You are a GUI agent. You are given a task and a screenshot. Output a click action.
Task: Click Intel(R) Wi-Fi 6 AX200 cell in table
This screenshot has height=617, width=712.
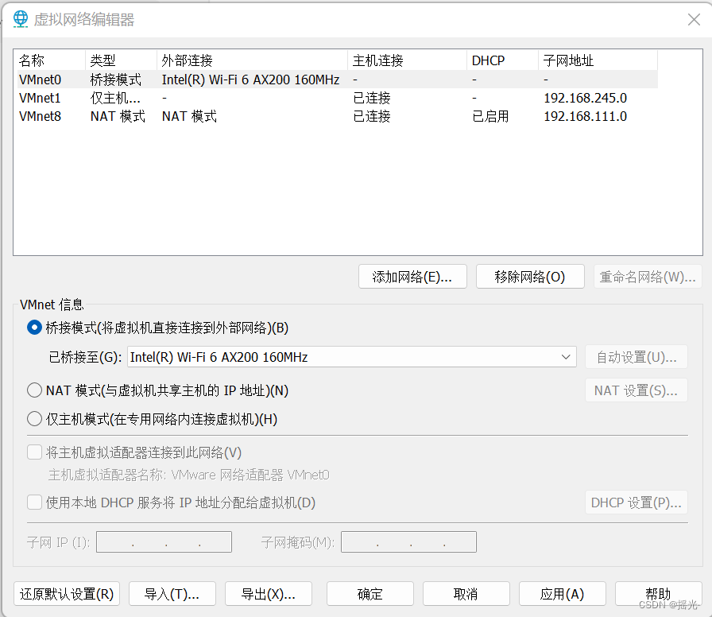click(250, 80)
